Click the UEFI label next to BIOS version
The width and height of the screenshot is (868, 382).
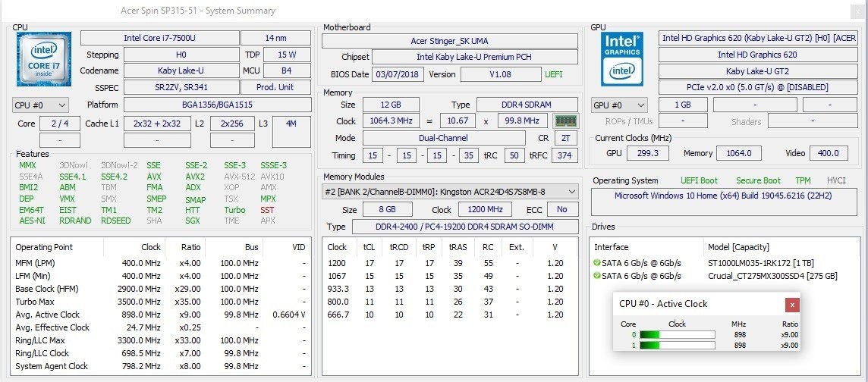pos(554,74)
